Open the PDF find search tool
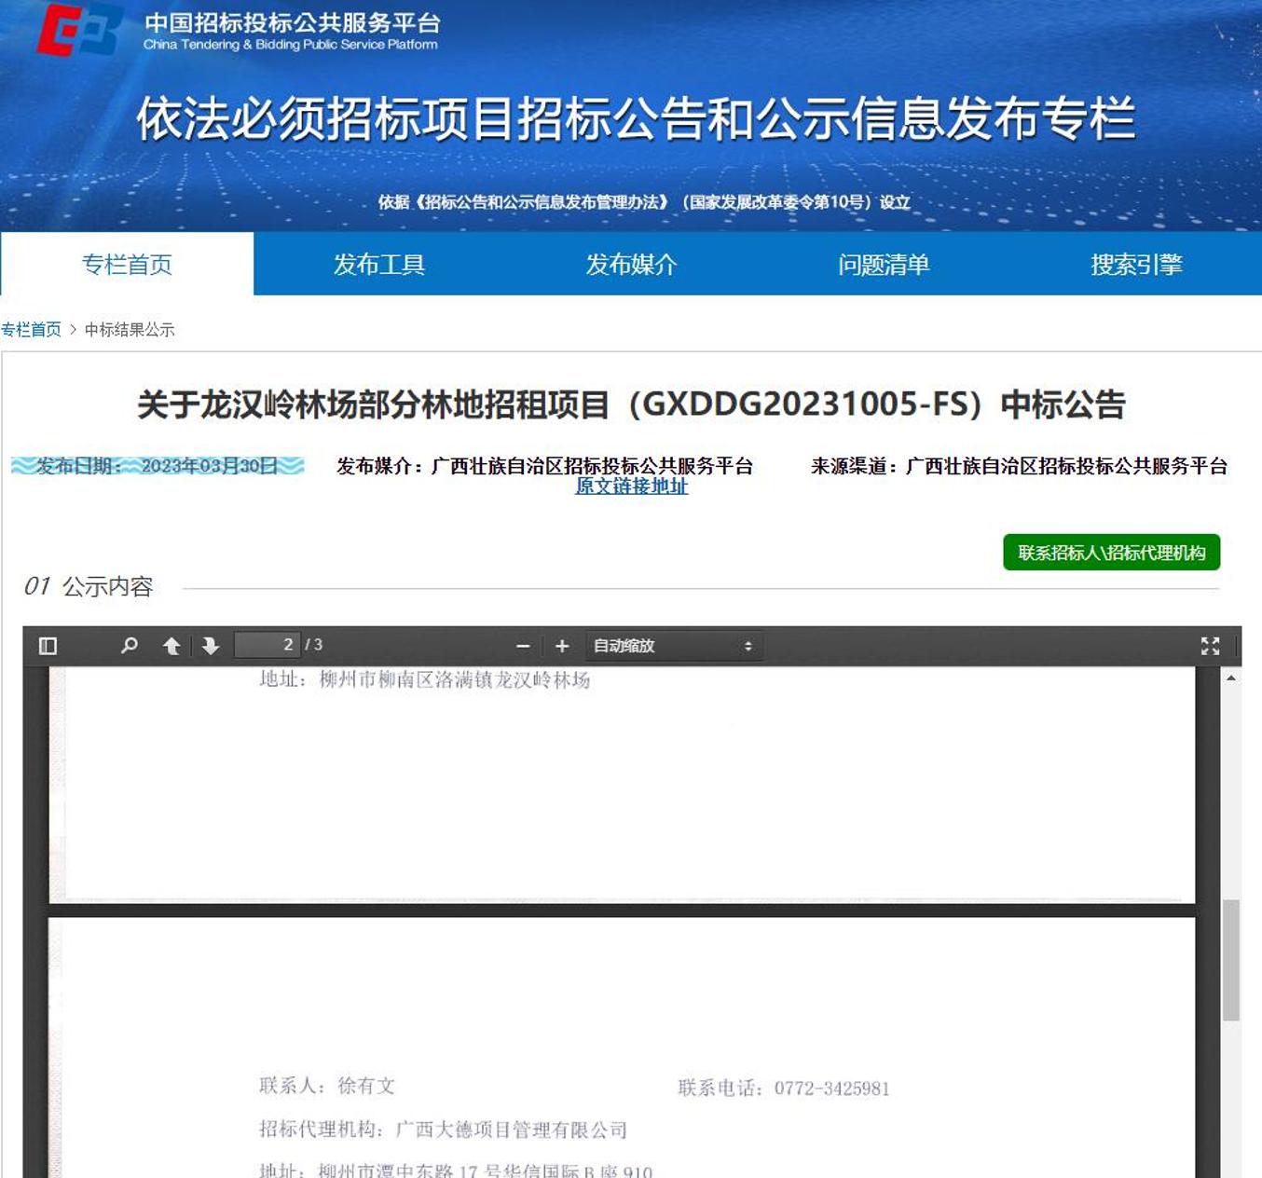This screenshot has height=1178, width=1262. [130, 646]
